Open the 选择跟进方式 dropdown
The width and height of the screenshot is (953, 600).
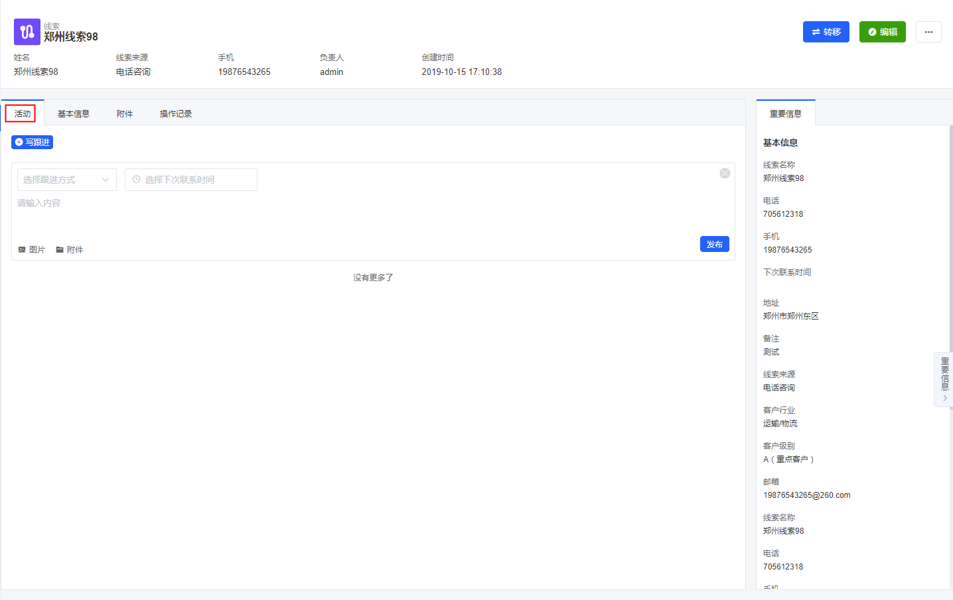(x=60, y=180)
